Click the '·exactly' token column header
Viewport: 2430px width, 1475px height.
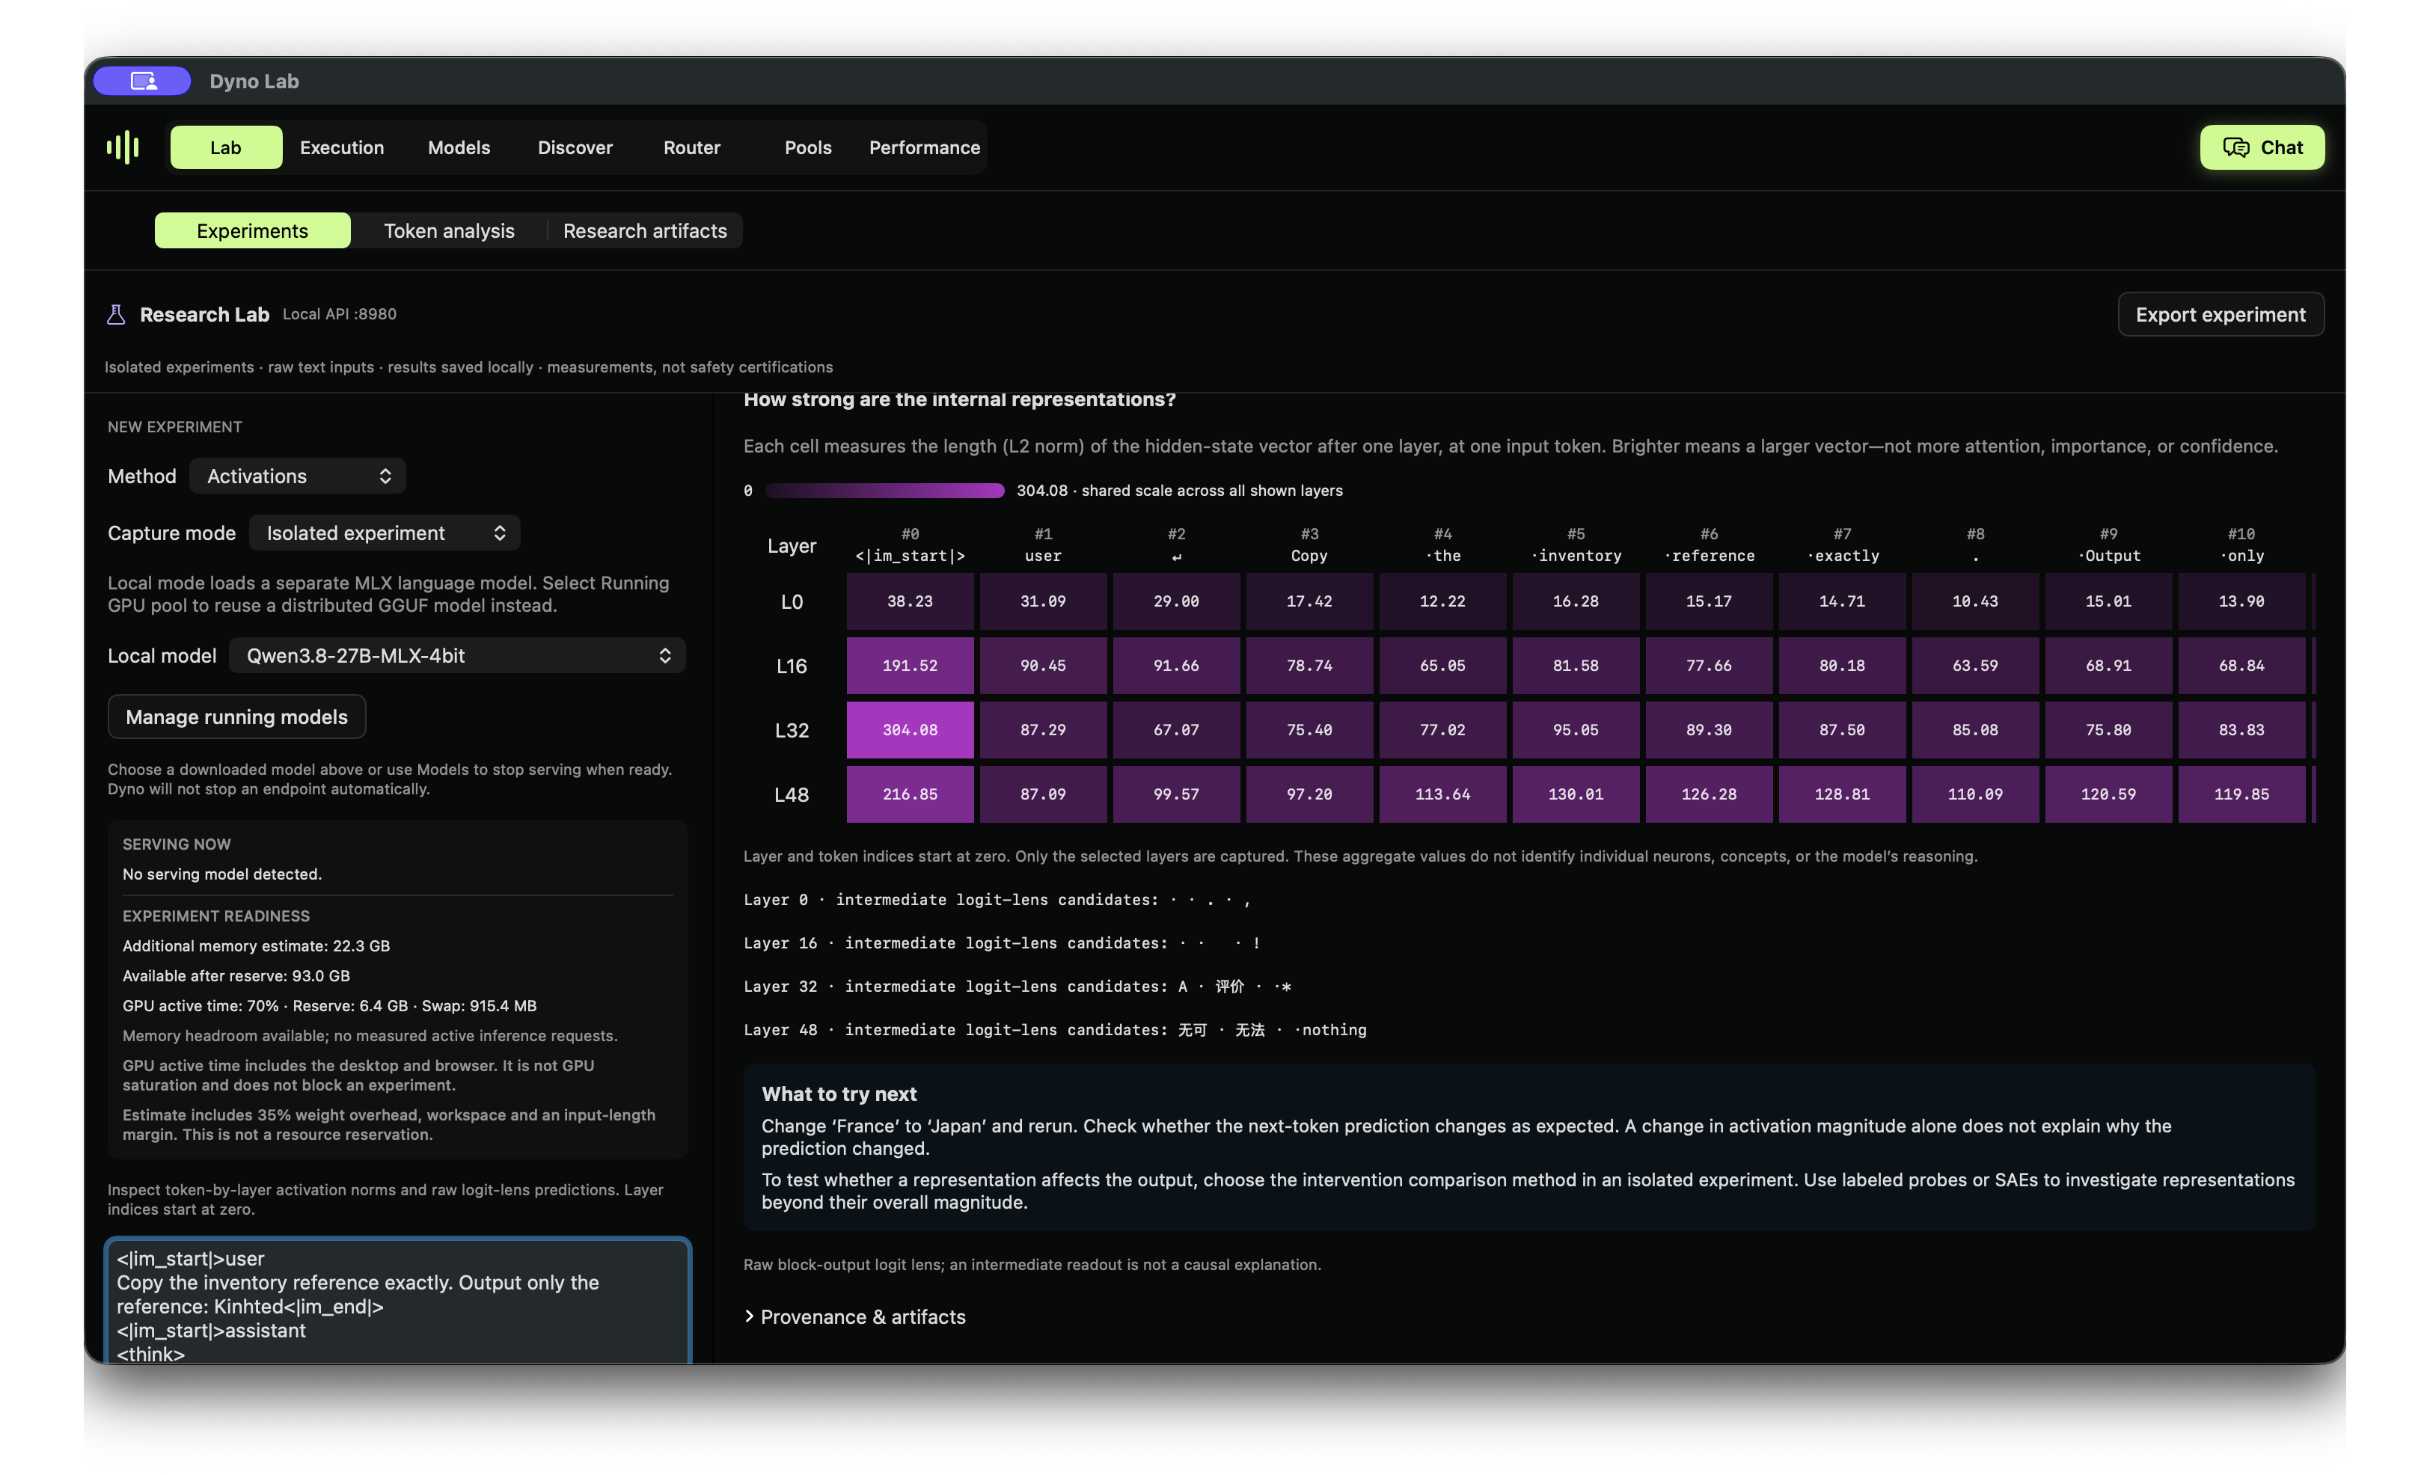[x=1842, y=545]
